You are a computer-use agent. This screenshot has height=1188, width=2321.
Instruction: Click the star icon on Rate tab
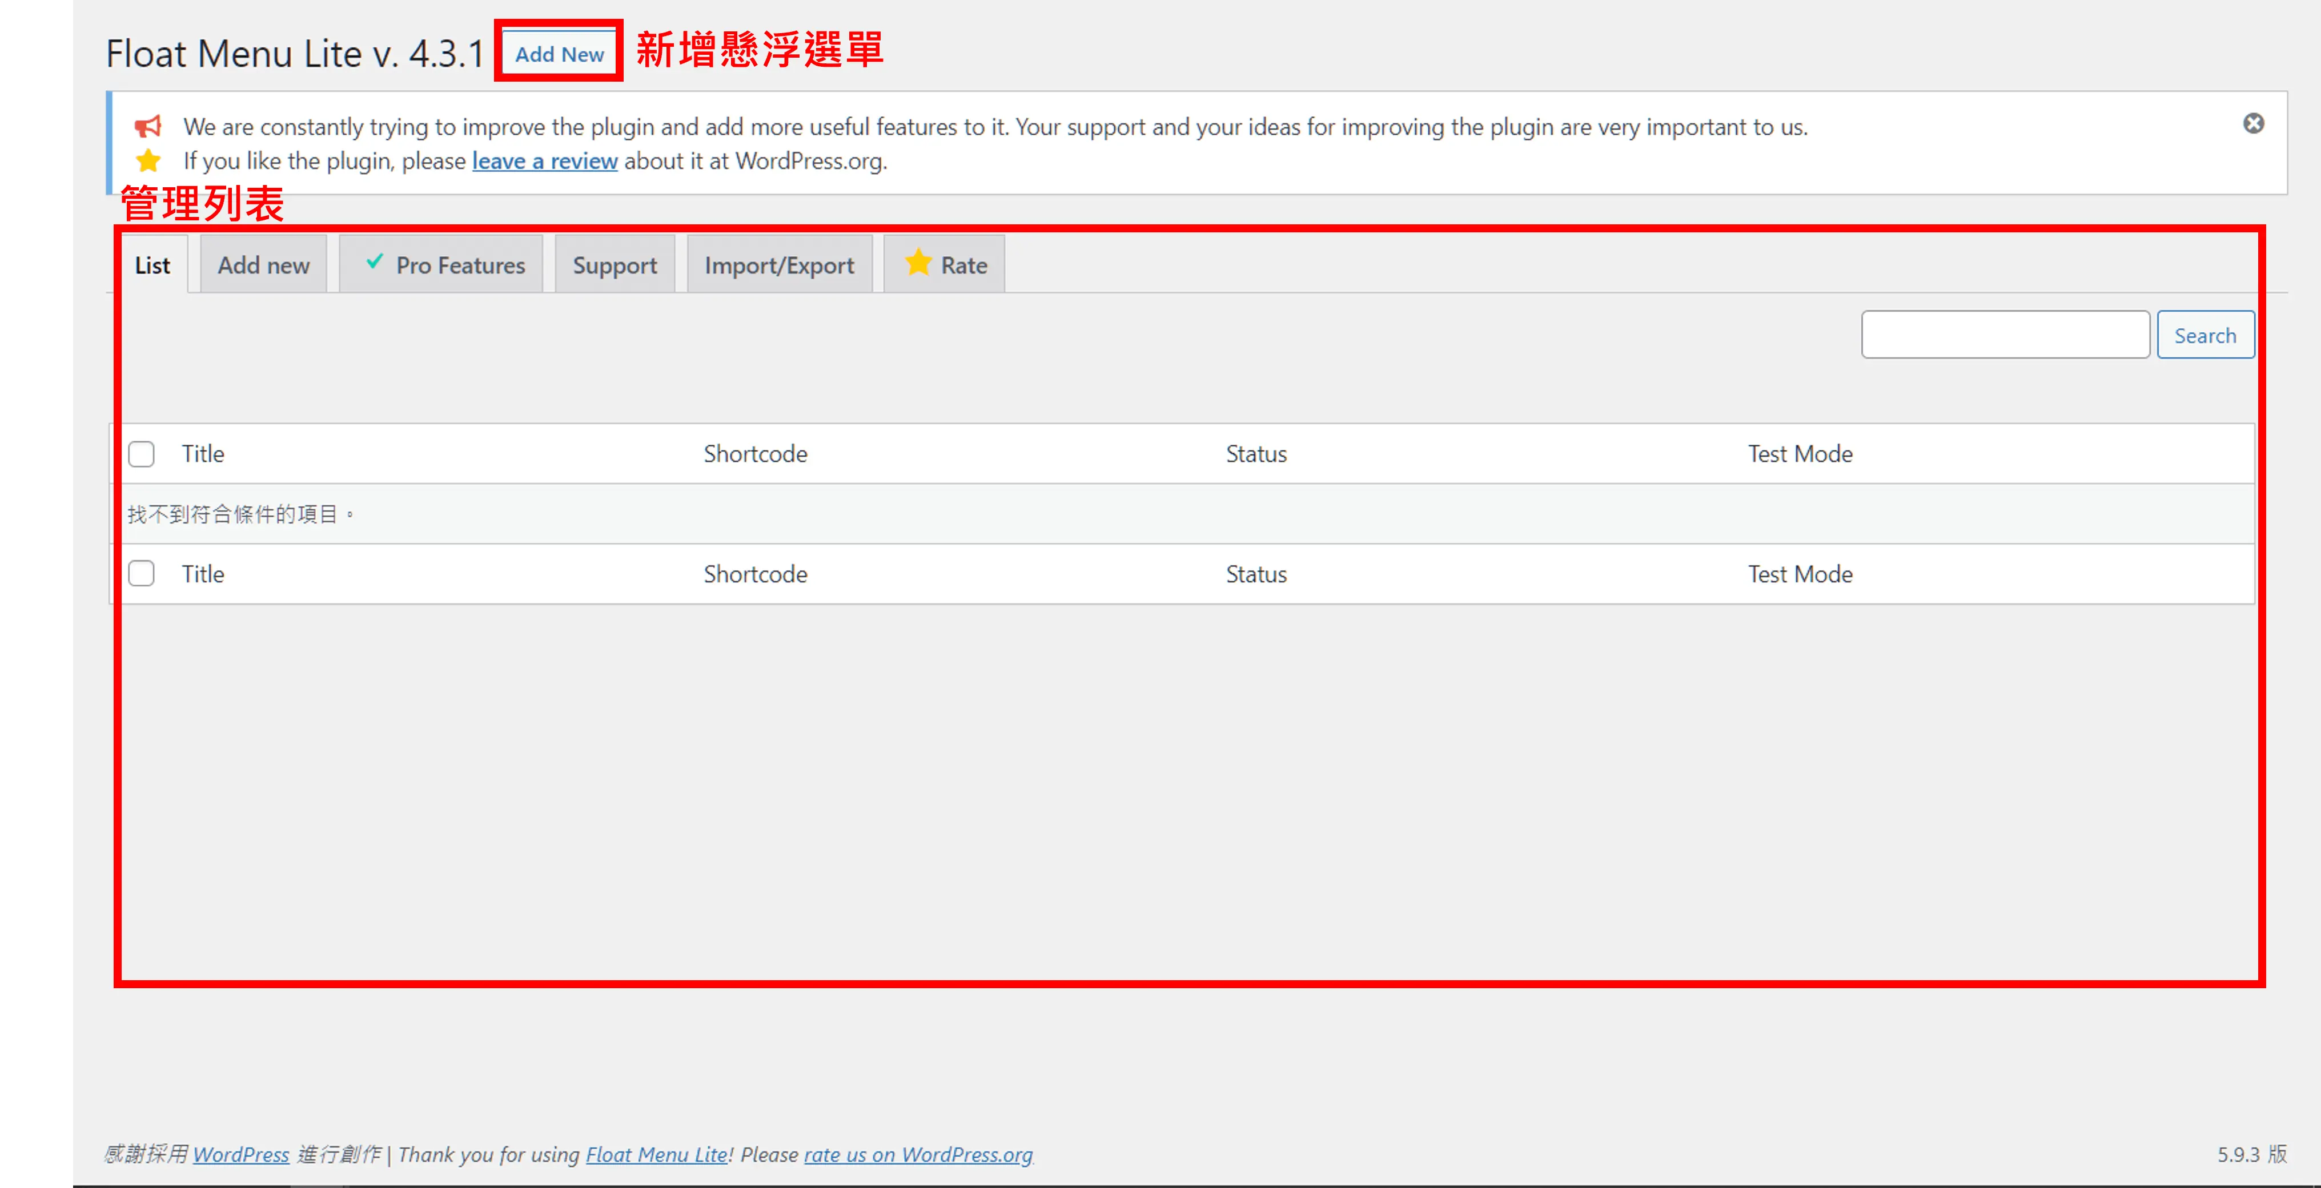click(918, 262)
